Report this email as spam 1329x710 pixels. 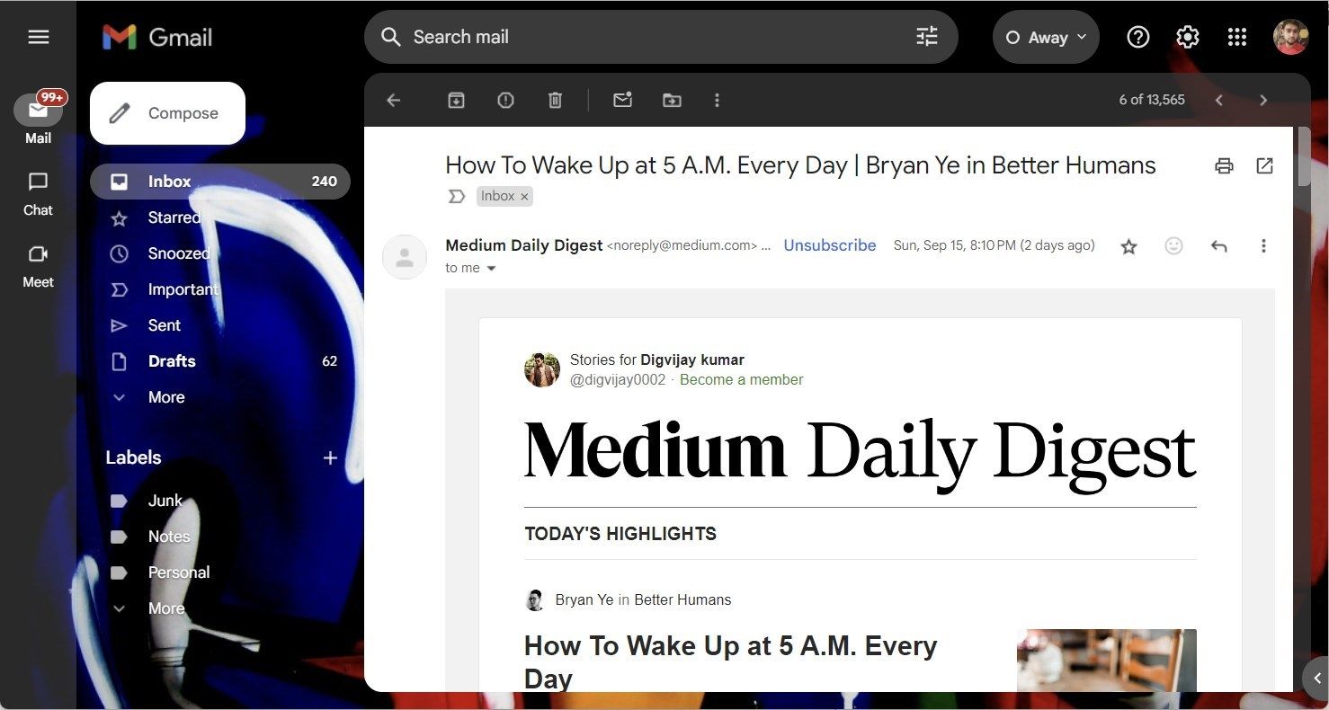pos(505,100)
